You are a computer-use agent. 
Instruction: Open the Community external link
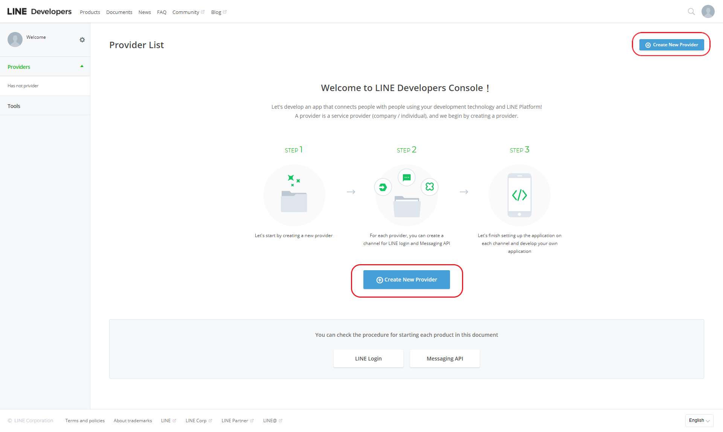pyautogui.click(x=188, y=12)
